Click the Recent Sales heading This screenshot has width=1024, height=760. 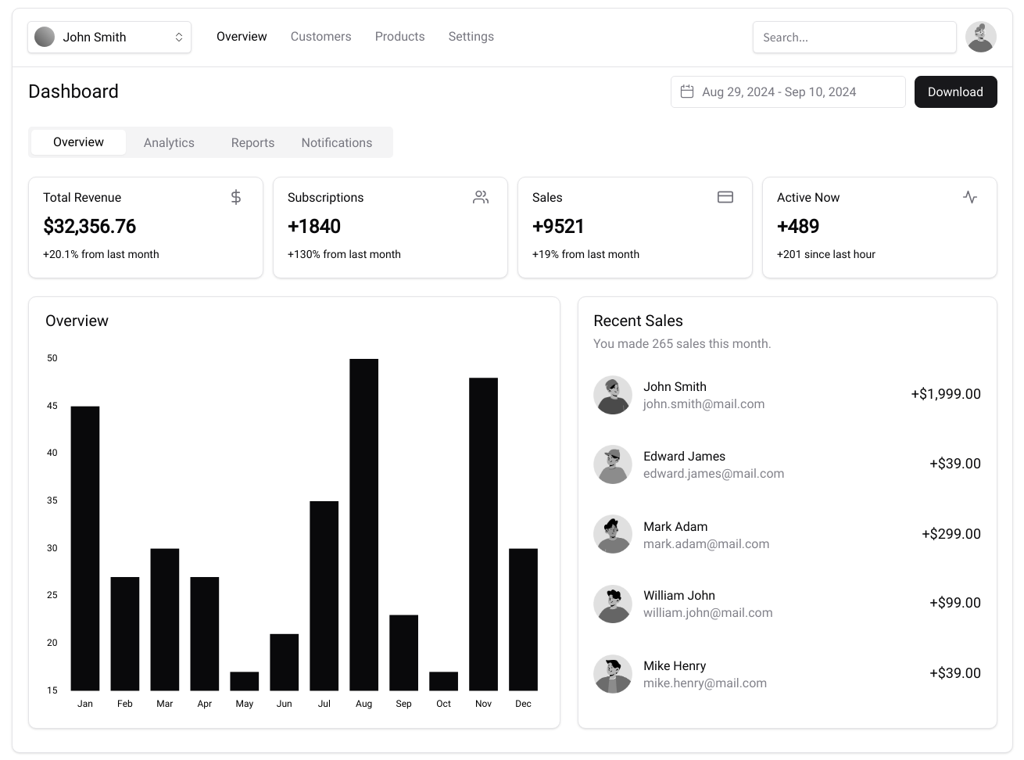click(x=638, y=321)
